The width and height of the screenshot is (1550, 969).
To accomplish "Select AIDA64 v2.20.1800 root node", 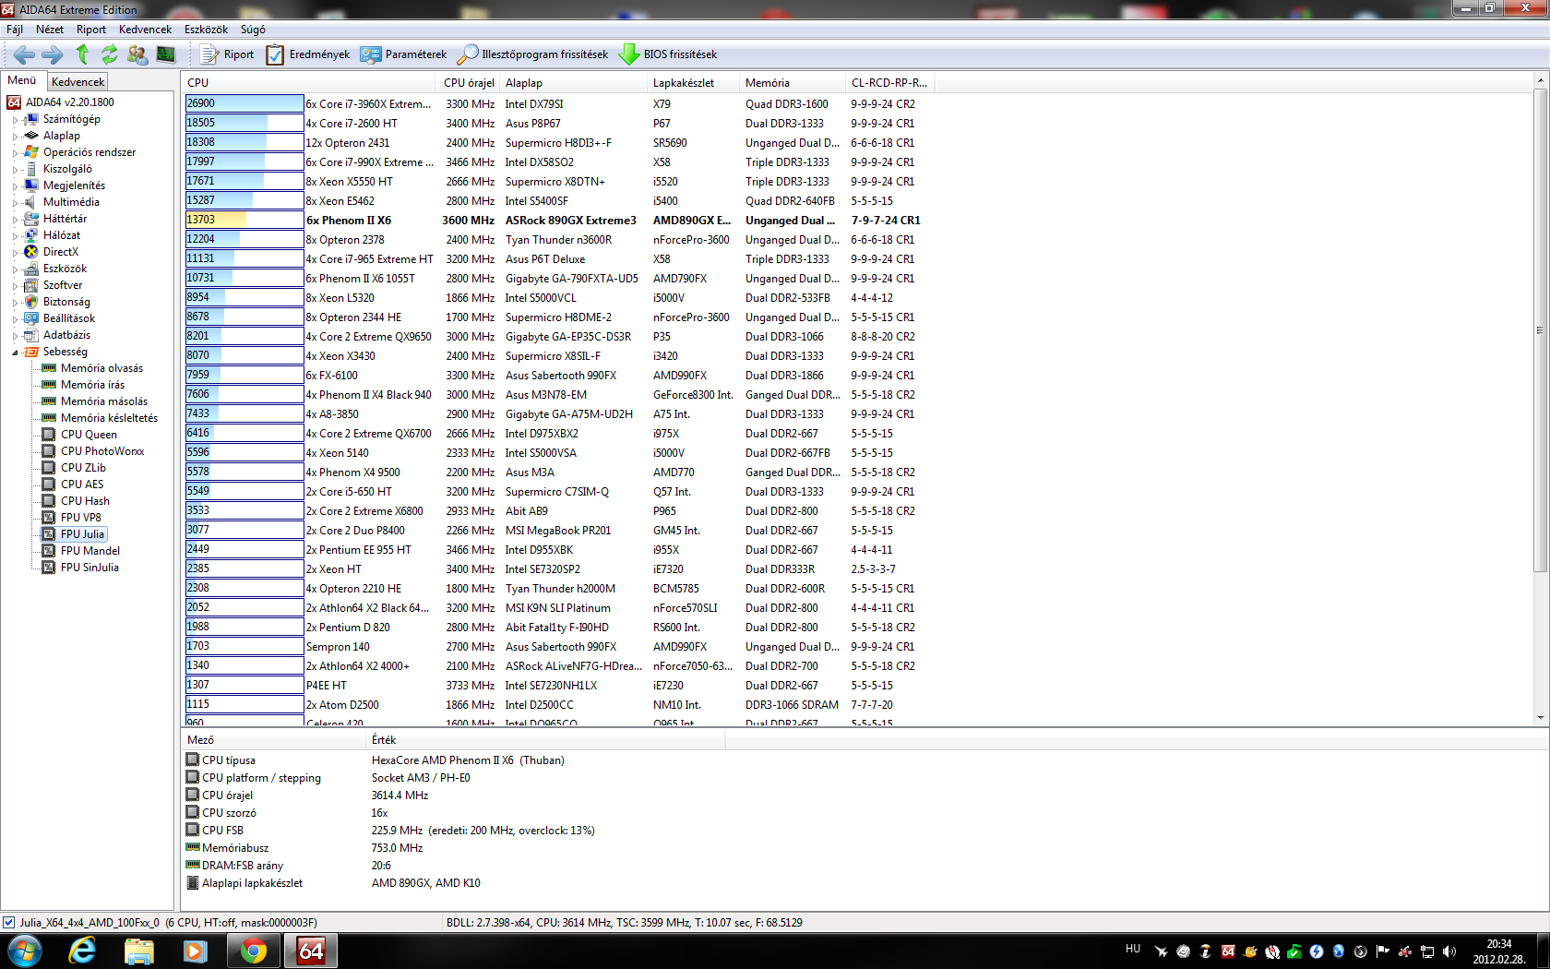I will pyautogui.click(x=69, y=102).
